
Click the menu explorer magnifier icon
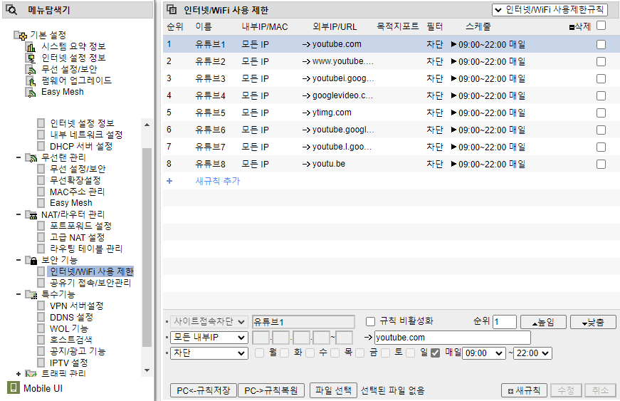tap(11, 10)
